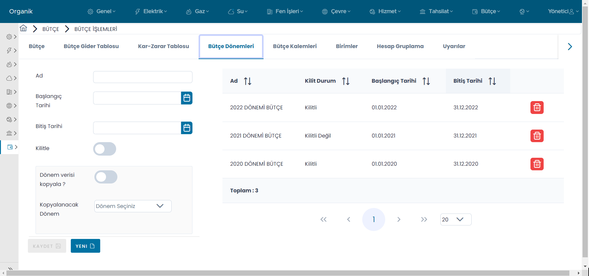This screenshot has width=589, height=276.
Task: Switch to Bütçe Kalemleri tab
Action: (x=294, y=46)
